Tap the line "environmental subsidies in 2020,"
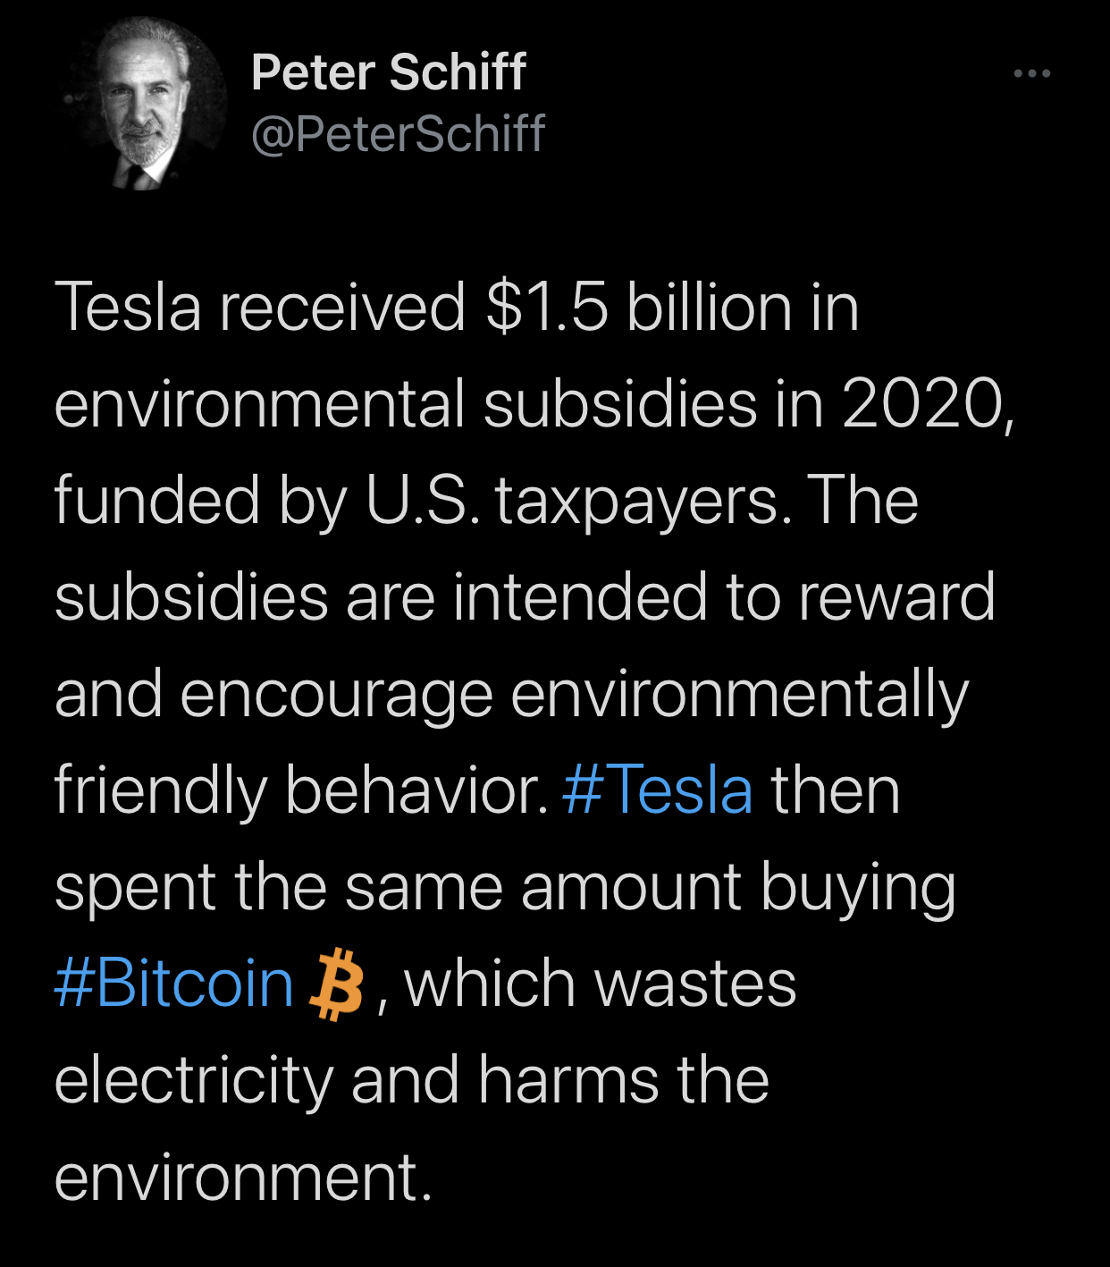 pyautogui.click(x=534, y=404)
